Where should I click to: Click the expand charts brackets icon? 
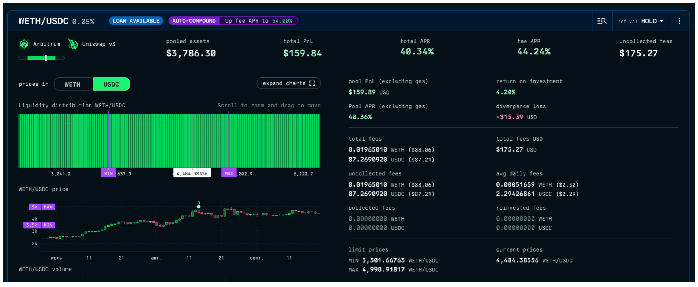point(312,84)
